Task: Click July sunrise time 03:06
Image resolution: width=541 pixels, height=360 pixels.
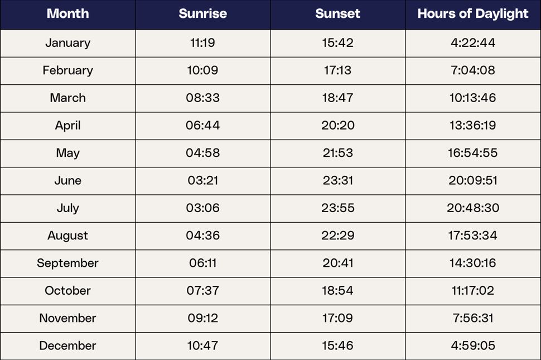Action: pos(202,208)
